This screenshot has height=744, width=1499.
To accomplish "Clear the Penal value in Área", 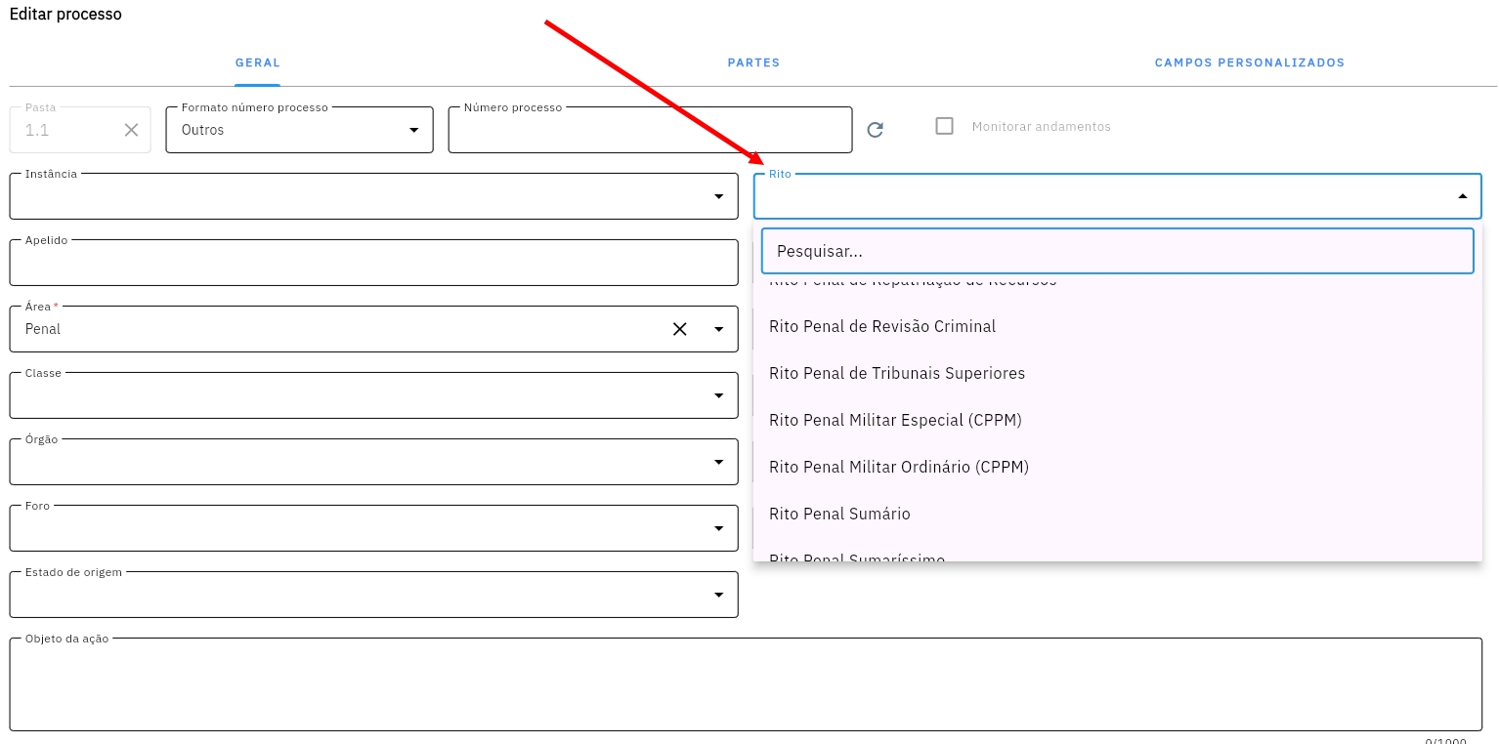I will click(x=679, y=329).
